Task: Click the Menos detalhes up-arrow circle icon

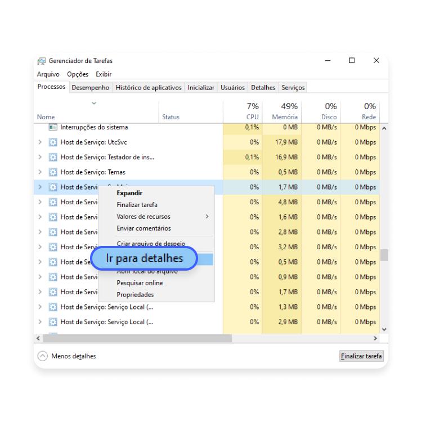Action: 43,356
